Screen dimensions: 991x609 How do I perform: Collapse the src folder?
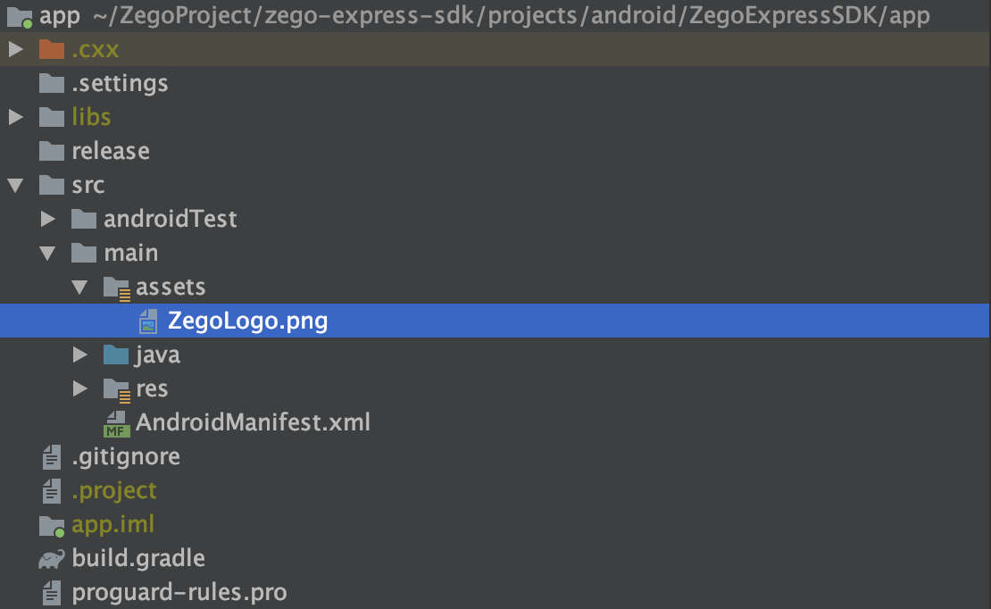(15, 185)
